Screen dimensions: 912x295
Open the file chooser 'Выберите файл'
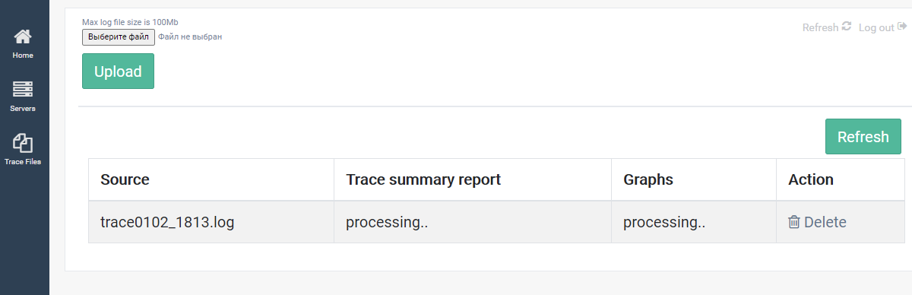pyautogui.click(x=119, y=36)
